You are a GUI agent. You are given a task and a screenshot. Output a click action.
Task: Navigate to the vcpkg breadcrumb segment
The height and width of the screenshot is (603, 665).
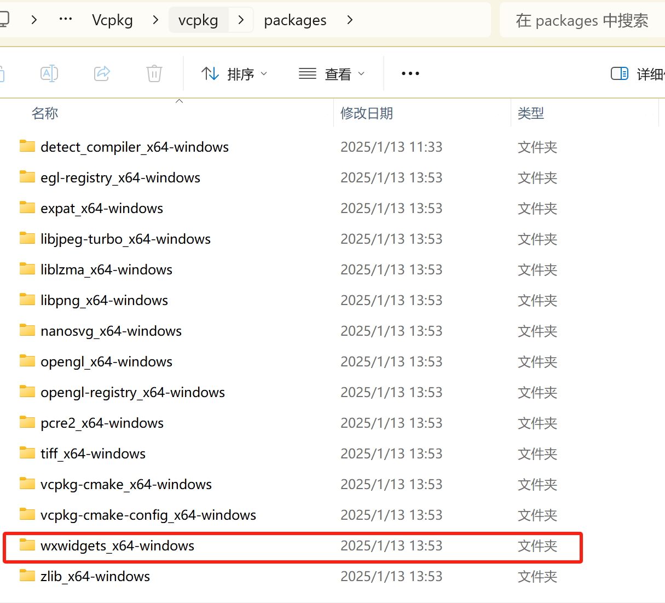point(198,20)
